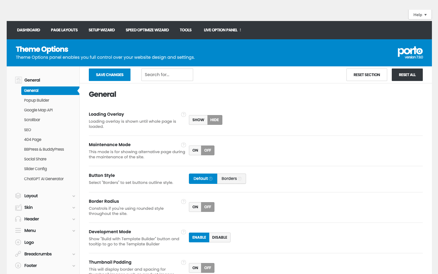
Task: Expand the Footer section chevron
Action: tap(74, 266)
